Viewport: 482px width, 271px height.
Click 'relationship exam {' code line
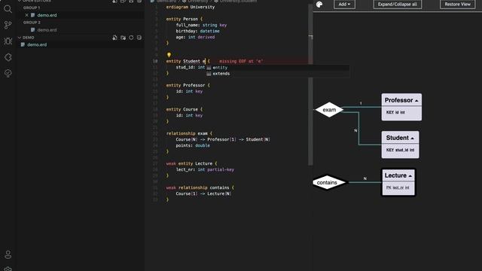point(189,133)
